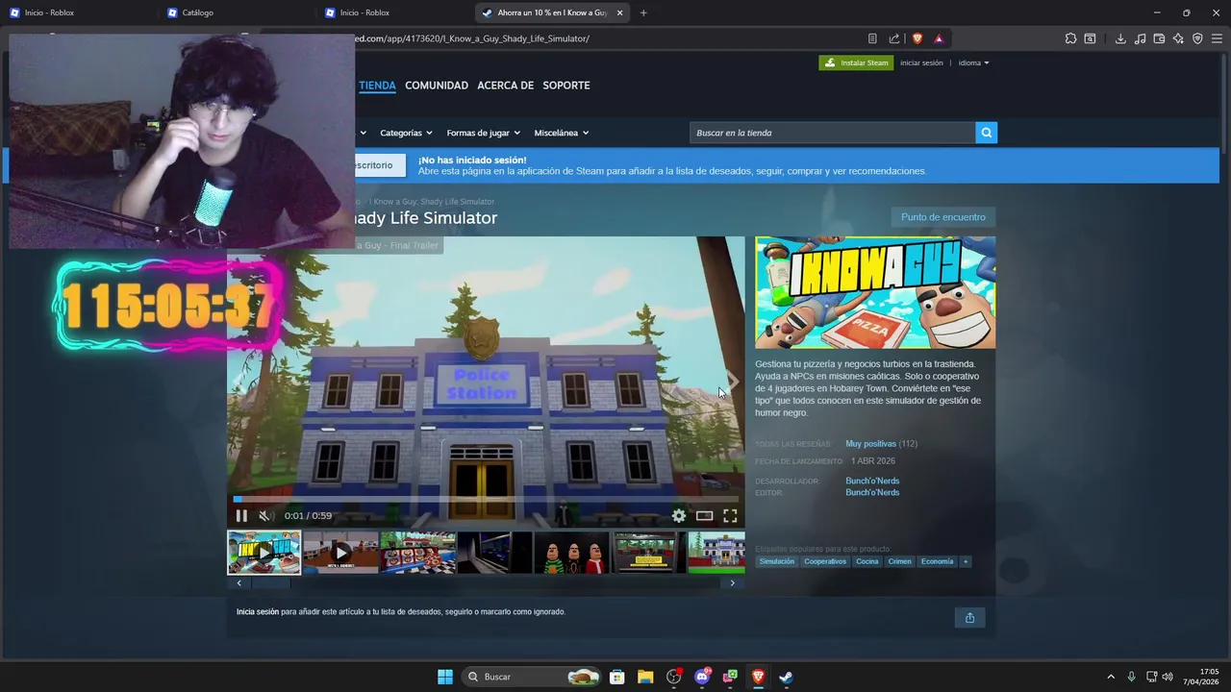Viewport: 1231px width, 692px height.
Task: Select the Simulación tag
Action: coord(777,561)
